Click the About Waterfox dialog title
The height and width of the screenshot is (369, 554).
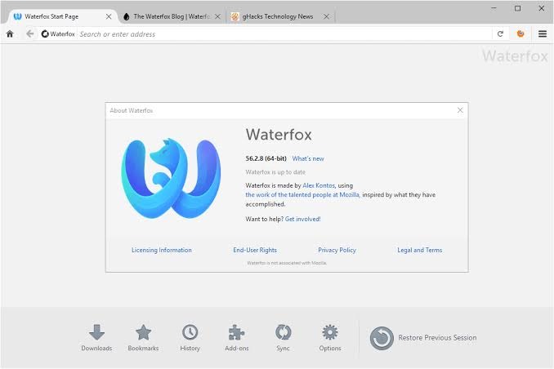(x=131, y=110)
